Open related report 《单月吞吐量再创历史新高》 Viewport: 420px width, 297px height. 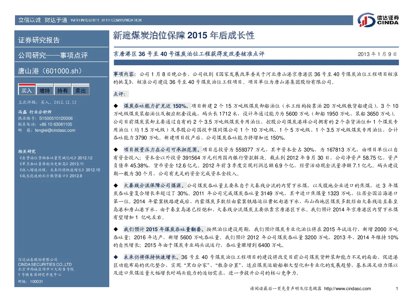51,164
